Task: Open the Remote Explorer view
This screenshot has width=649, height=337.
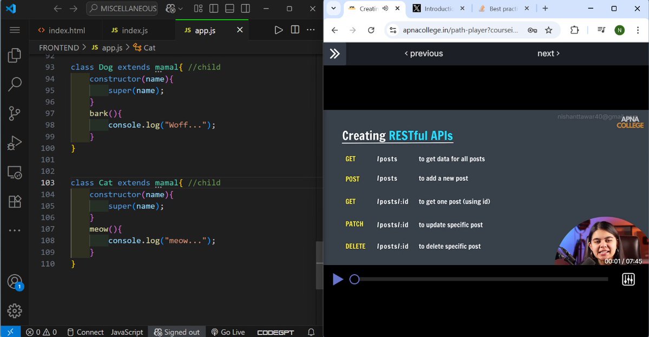Action: [x=15, y=172]
